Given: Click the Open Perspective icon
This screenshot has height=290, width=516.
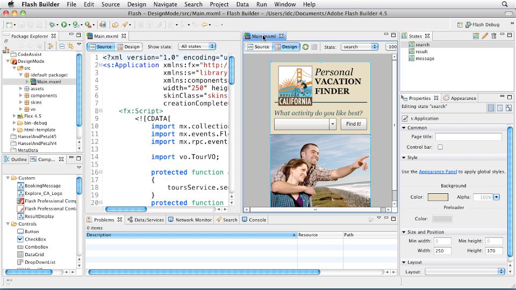Looking at the screenshot, I should [460, 25].
